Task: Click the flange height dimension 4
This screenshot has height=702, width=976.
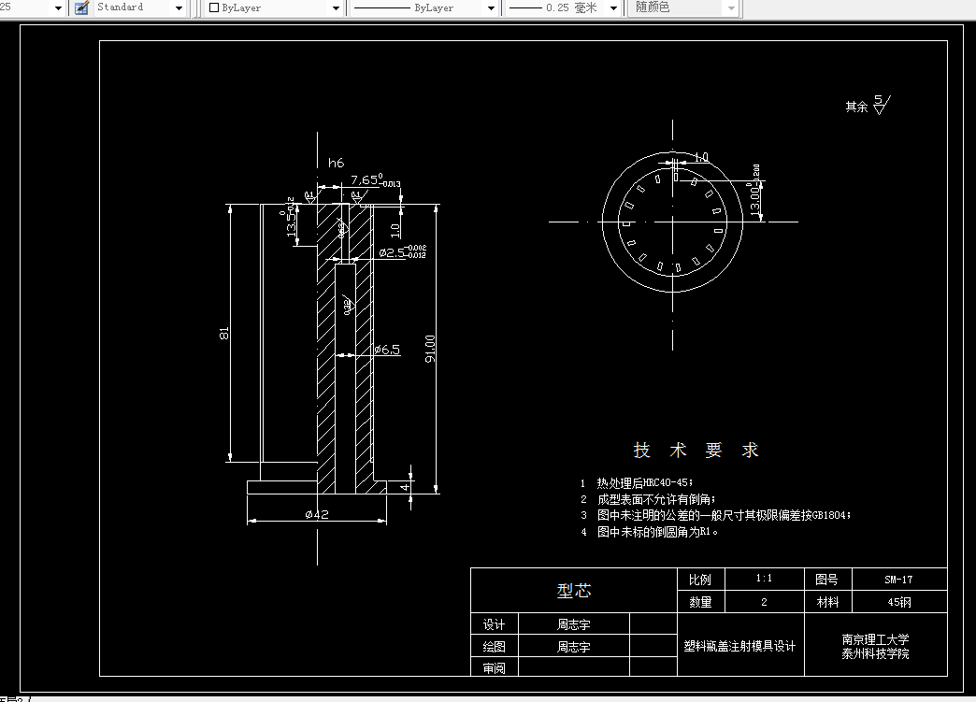Action: pyautogui.click(x=405, y=487)
